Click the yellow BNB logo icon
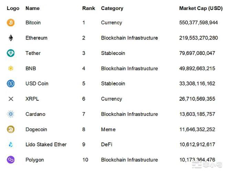This screenshot has width=225, height=171. click(11, 68)
